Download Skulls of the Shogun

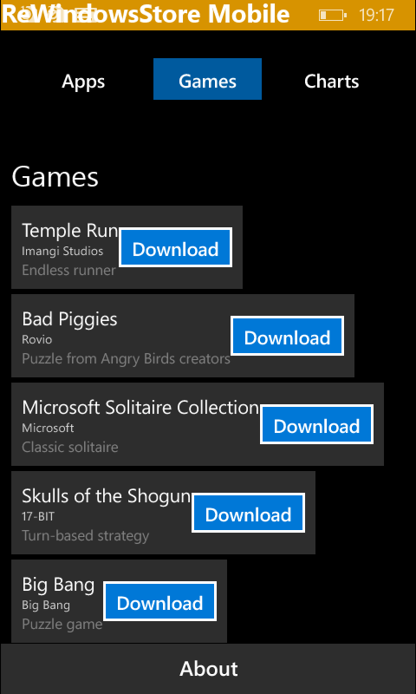[x=248, y=514]
